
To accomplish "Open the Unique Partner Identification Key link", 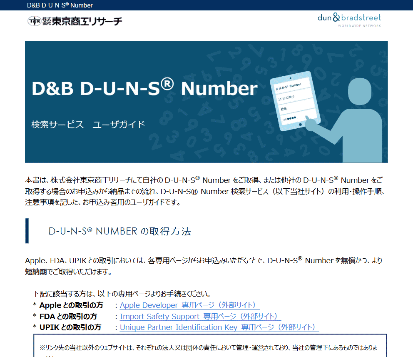I will pyautogui.click(x=219, y=327).
